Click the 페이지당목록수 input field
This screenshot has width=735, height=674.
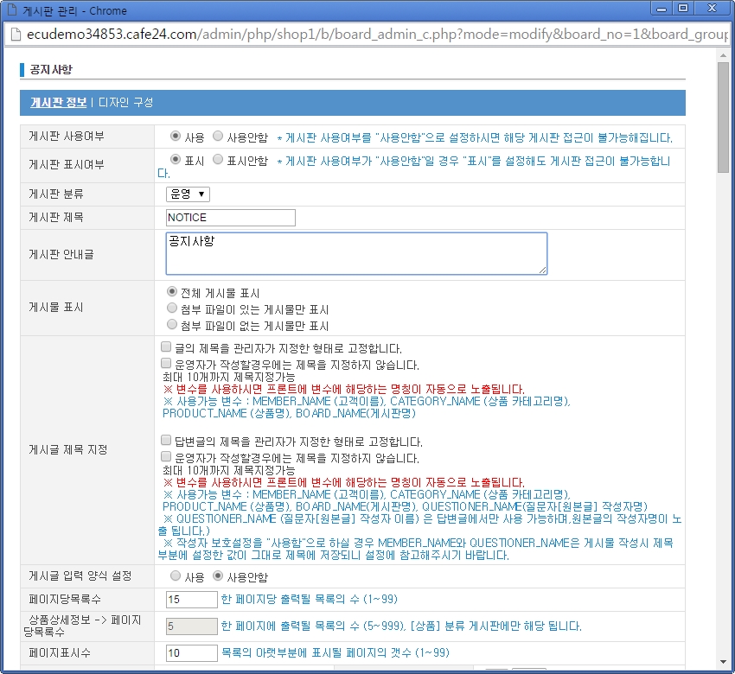(191, 600)
